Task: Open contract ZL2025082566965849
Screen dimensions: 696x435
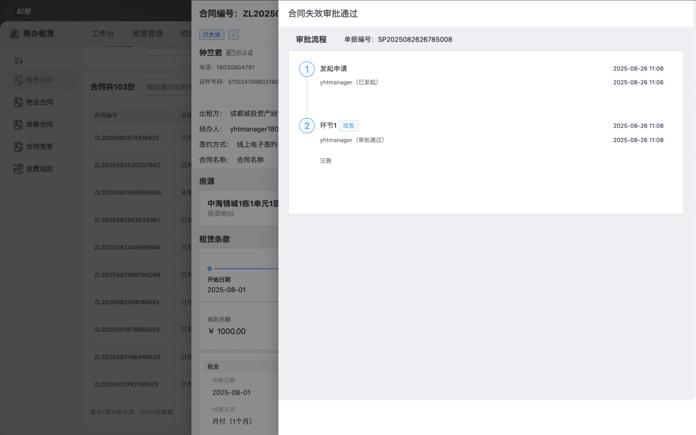Action: (127, 193)
